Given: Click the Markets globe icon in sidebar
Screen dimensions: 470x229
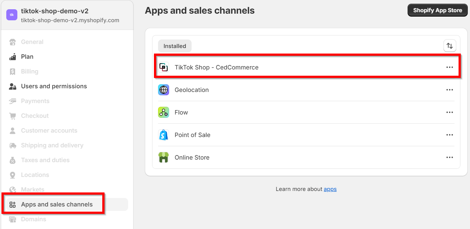Looking at the screenshot, I should coord(13,189).
